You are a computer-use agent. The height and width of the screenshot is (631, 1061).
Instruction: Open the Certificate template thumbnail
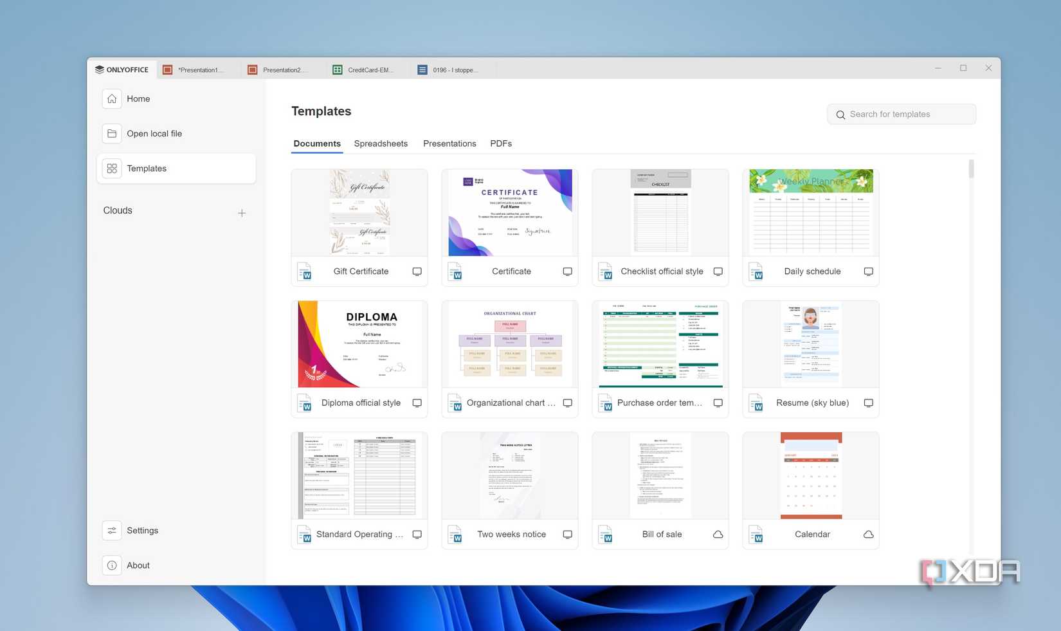510,213
